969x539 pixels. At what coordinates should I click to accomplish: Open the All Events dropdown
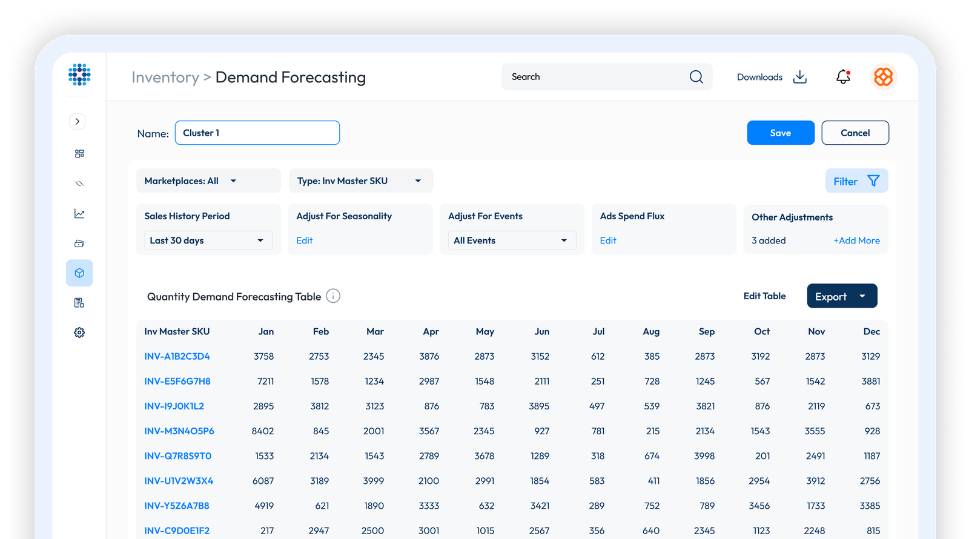[x=512, y=240]
